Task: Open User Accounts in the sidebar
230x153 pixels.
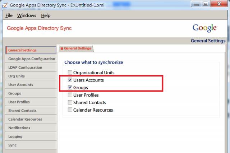Action: coord(31,85)
